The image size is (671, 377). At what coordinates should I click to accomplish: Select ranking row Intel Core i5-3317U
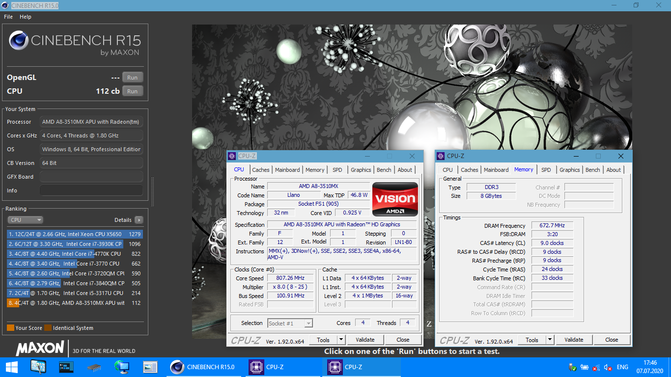pos(75,293)
